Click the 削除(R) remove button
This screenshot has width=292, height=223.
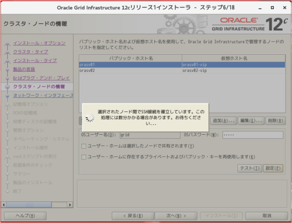tap(275, 121)
